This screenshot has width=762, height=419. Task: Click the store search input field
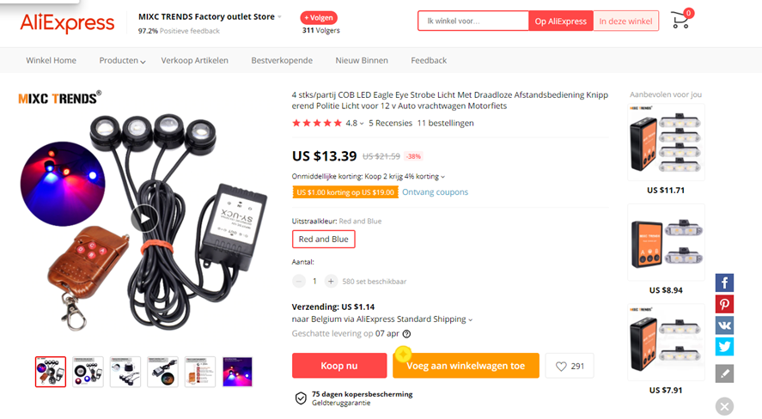[472, 21]
